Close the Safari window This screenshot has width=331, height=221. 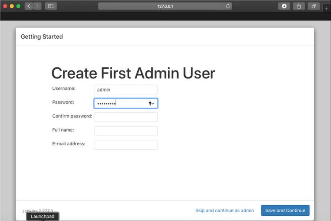click(5, 6)
